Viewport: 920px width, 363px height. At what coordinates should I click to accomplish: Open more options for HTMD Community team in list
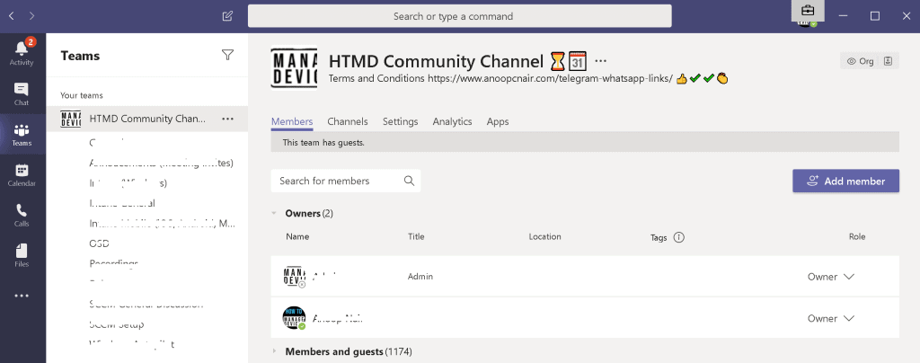coord(227,119)
